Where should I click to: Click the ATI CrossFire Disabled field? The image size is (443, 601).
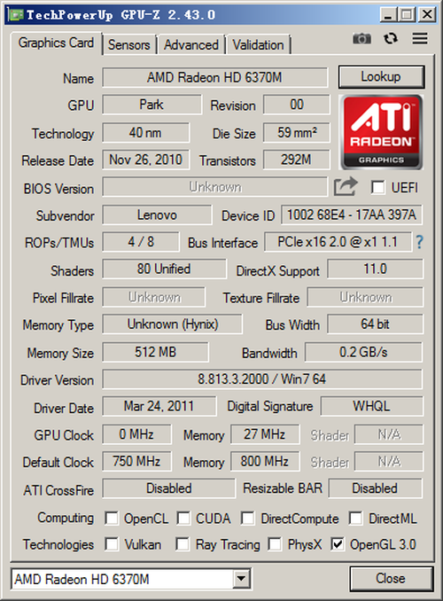[x=169, y=488]
